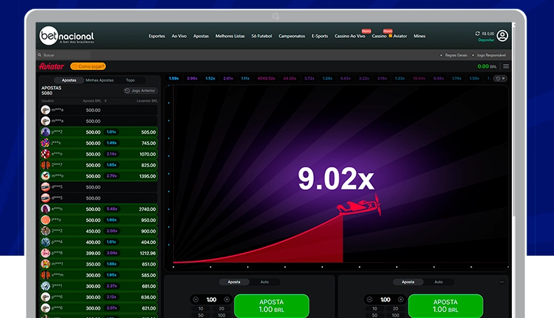Image resolution: width=554 pixels, height=318 pixels.
Task: Click avatar of user 2***2
Action: tap(45, 231)
